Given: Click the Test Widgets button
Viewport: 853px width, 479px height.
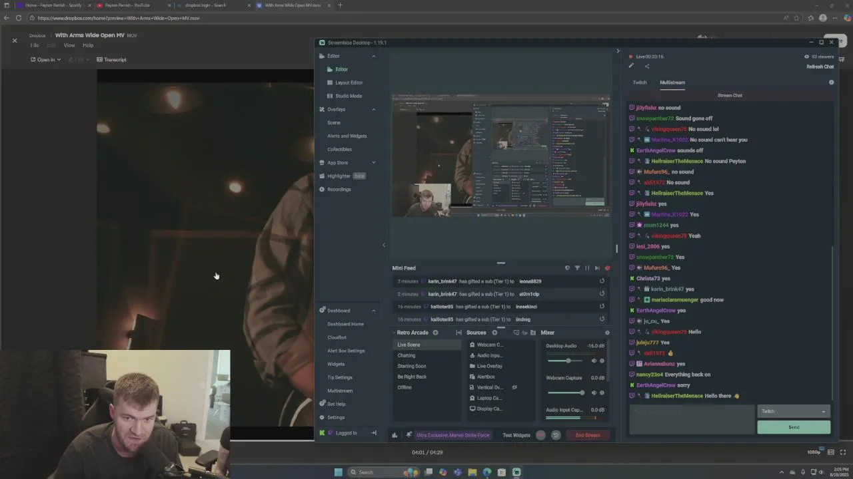Looking at the screenshot, I should pyautogui.click(x=516, y=435).
